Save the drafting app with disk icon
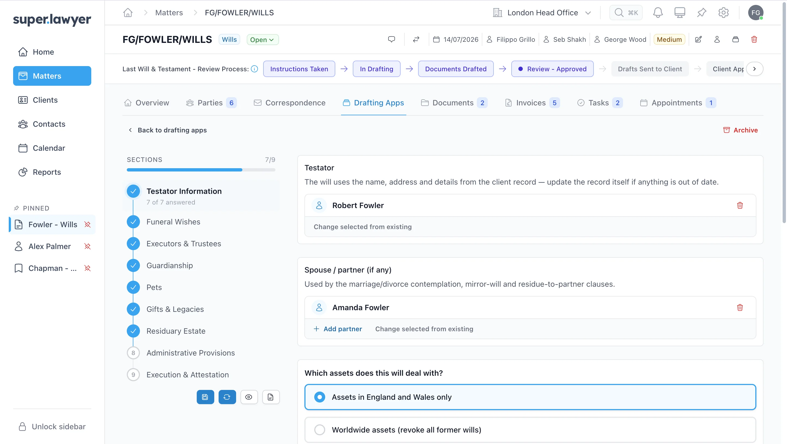The width and height of the screenshot is (787, 444). (x=205, y=397)
